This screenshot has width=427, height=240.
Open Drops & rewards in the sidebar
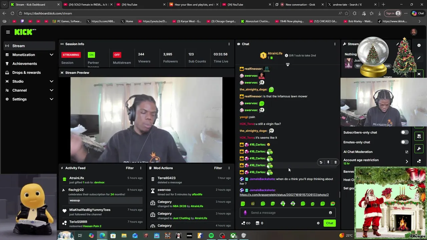pos(29,73)
